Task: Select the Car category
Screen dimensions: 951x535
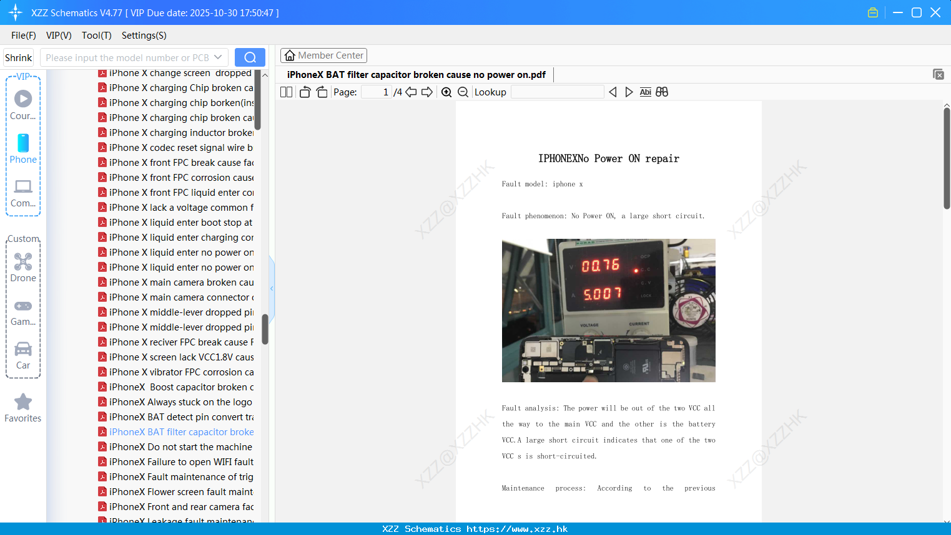Action: tap(23, 355)
